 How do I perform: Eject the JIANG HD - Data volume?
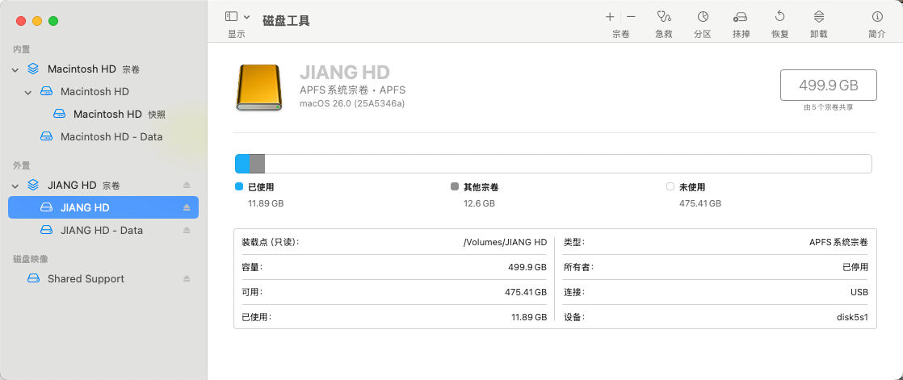(x=187, y=231)
